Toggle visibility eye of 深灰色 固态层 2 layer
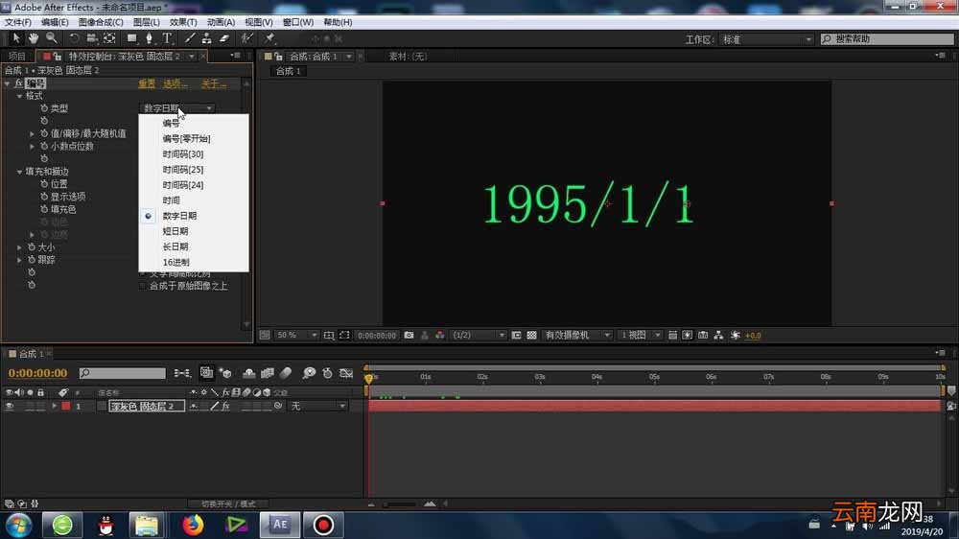 coord(10,406)
